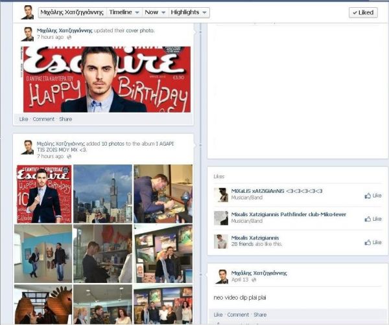Open Mixalis Xatzigiannis page with 28 friends

click(255, 238)
